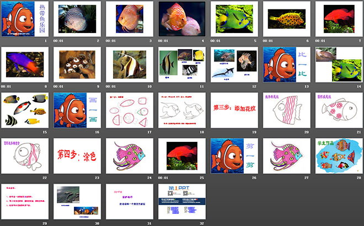Click the 00:01 timing under slide 7
This screenshot has width=364, height=226.
point(320,41)
